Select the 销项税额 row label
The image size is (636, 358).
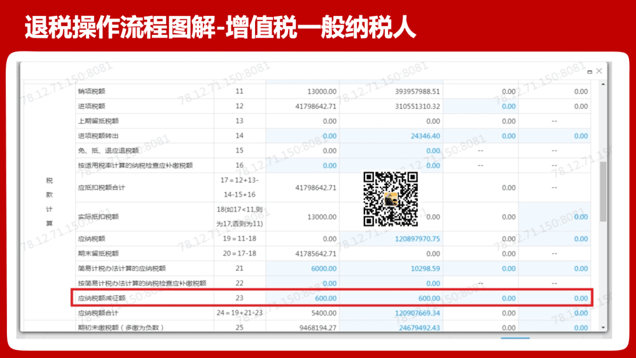click(x=92, y=91)
